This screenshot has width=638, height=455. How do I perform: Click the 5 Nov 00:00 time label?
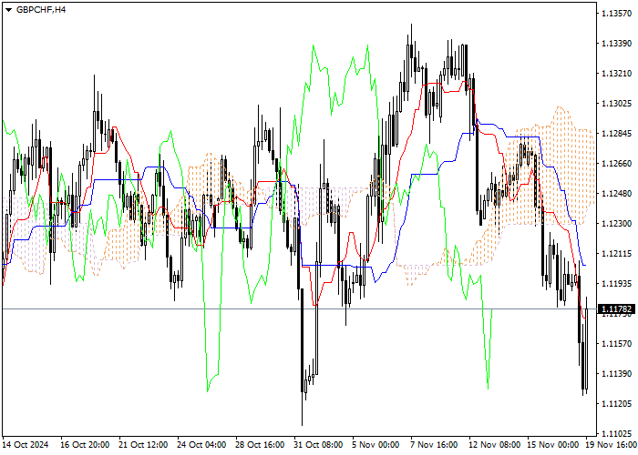pos(376,445)
